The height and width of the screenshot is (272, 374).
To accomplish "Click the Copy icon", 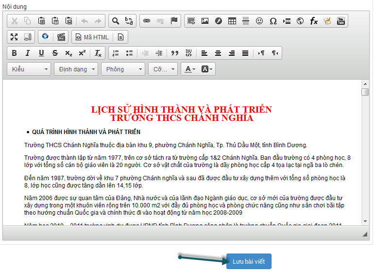I will pos(28,21).
